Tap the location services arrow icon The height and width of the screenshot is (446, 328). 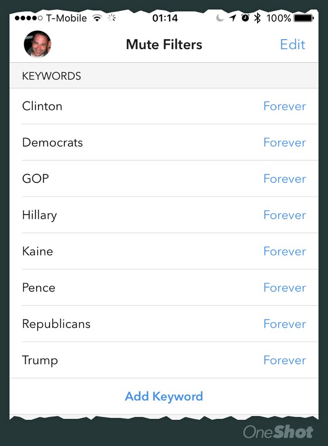(x=232, y=18)
